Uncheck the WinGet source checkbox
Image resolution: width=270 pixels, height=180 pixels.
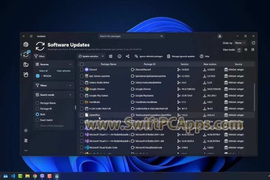coord(38,76)
